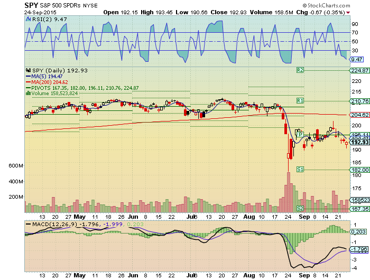The width and height of the screenshot is (370, 280).
Task: Click the tallest red volume bar near Aug 24
Action: pos(289,192)
